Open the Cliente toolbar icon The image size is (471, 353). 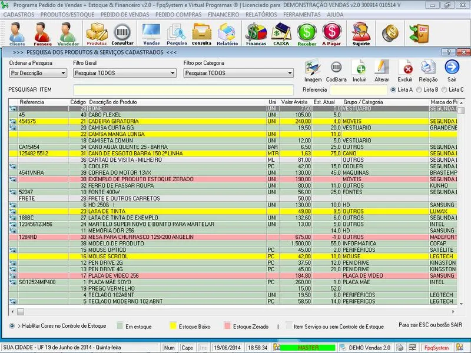coord(17,33)
